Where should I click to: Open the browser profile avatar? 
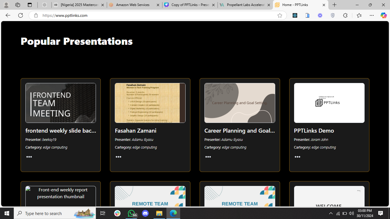point(6,5)
